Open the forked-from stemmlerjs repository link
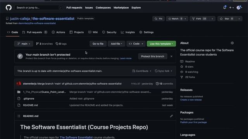This screenshot has height=139, width=248. pos(37,23)
